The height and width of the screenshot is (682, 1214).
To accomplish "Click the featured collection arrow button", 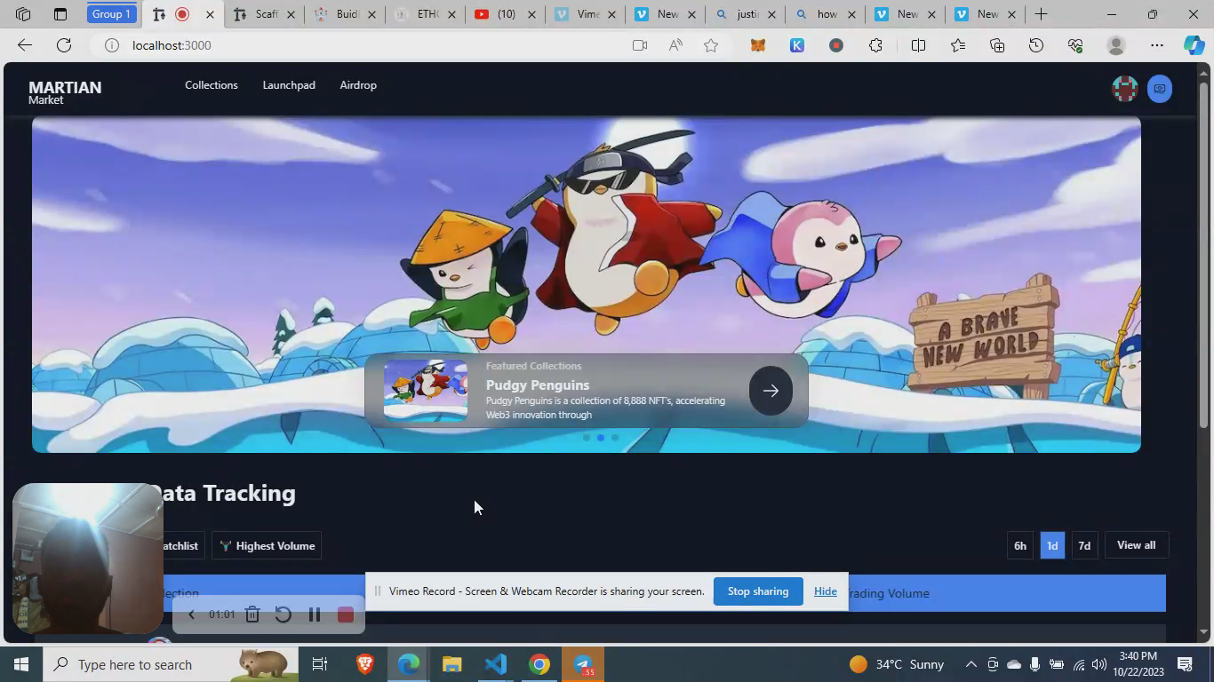I will pyautogui.click(x=770, y=391).
